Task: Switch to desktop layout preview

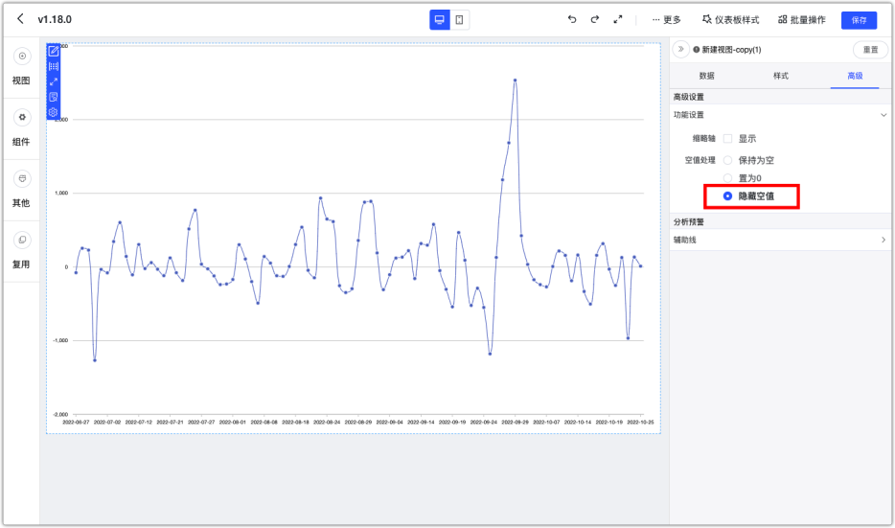Action: [440, 19]
